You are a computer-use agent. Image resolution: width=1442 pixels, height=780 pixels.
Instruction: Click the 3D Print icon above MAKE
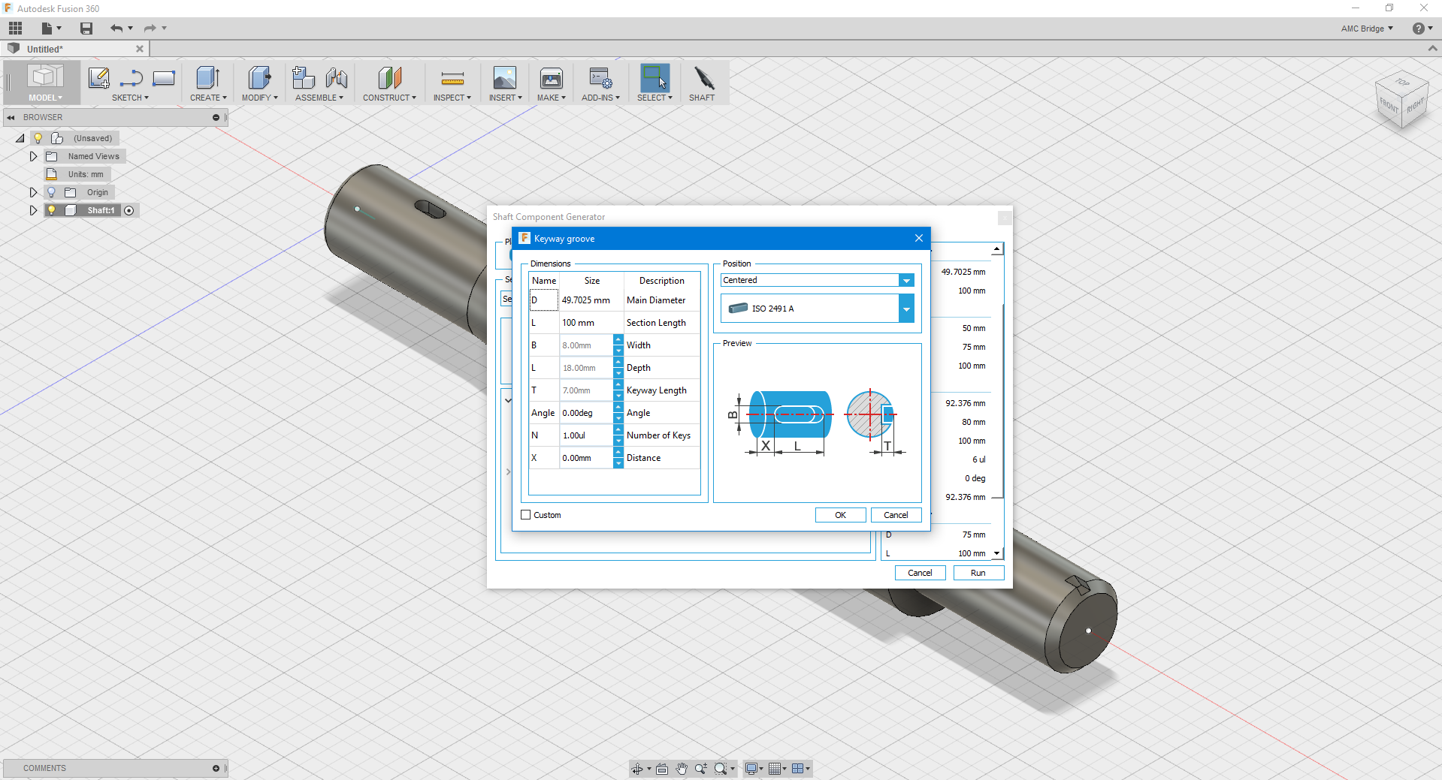(x=551, y=78)
